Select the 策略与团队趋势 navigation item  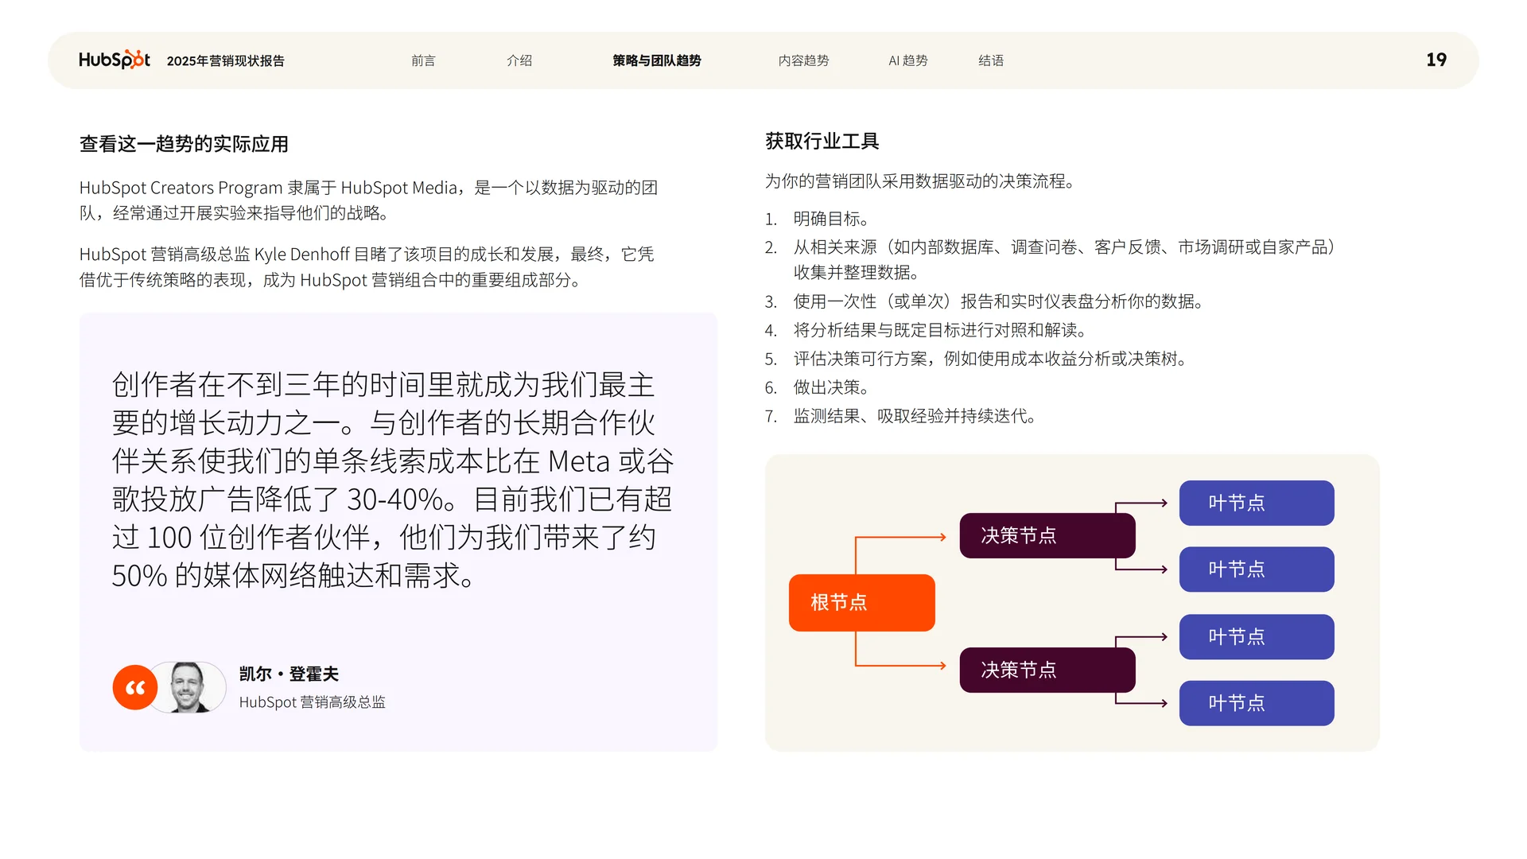coord(656,60)
